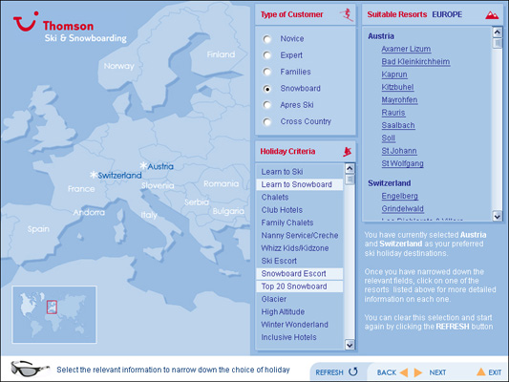The width and height of the screenshot is (509, 382).
Task: Click the orange next arrow icon
Action: tap(418, 372)
